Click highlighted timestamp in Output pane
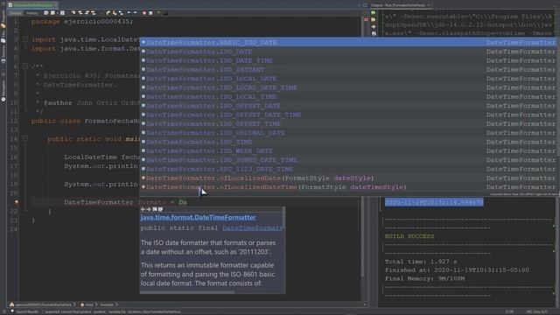The width and height of the screenshot is (560, 315). pyautogui.click(x=434, y=202)
